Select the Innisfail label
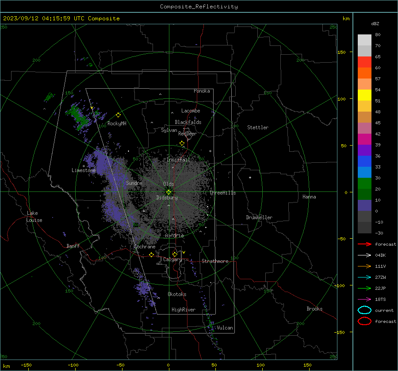398x371 pixels. tap(179, 160)
